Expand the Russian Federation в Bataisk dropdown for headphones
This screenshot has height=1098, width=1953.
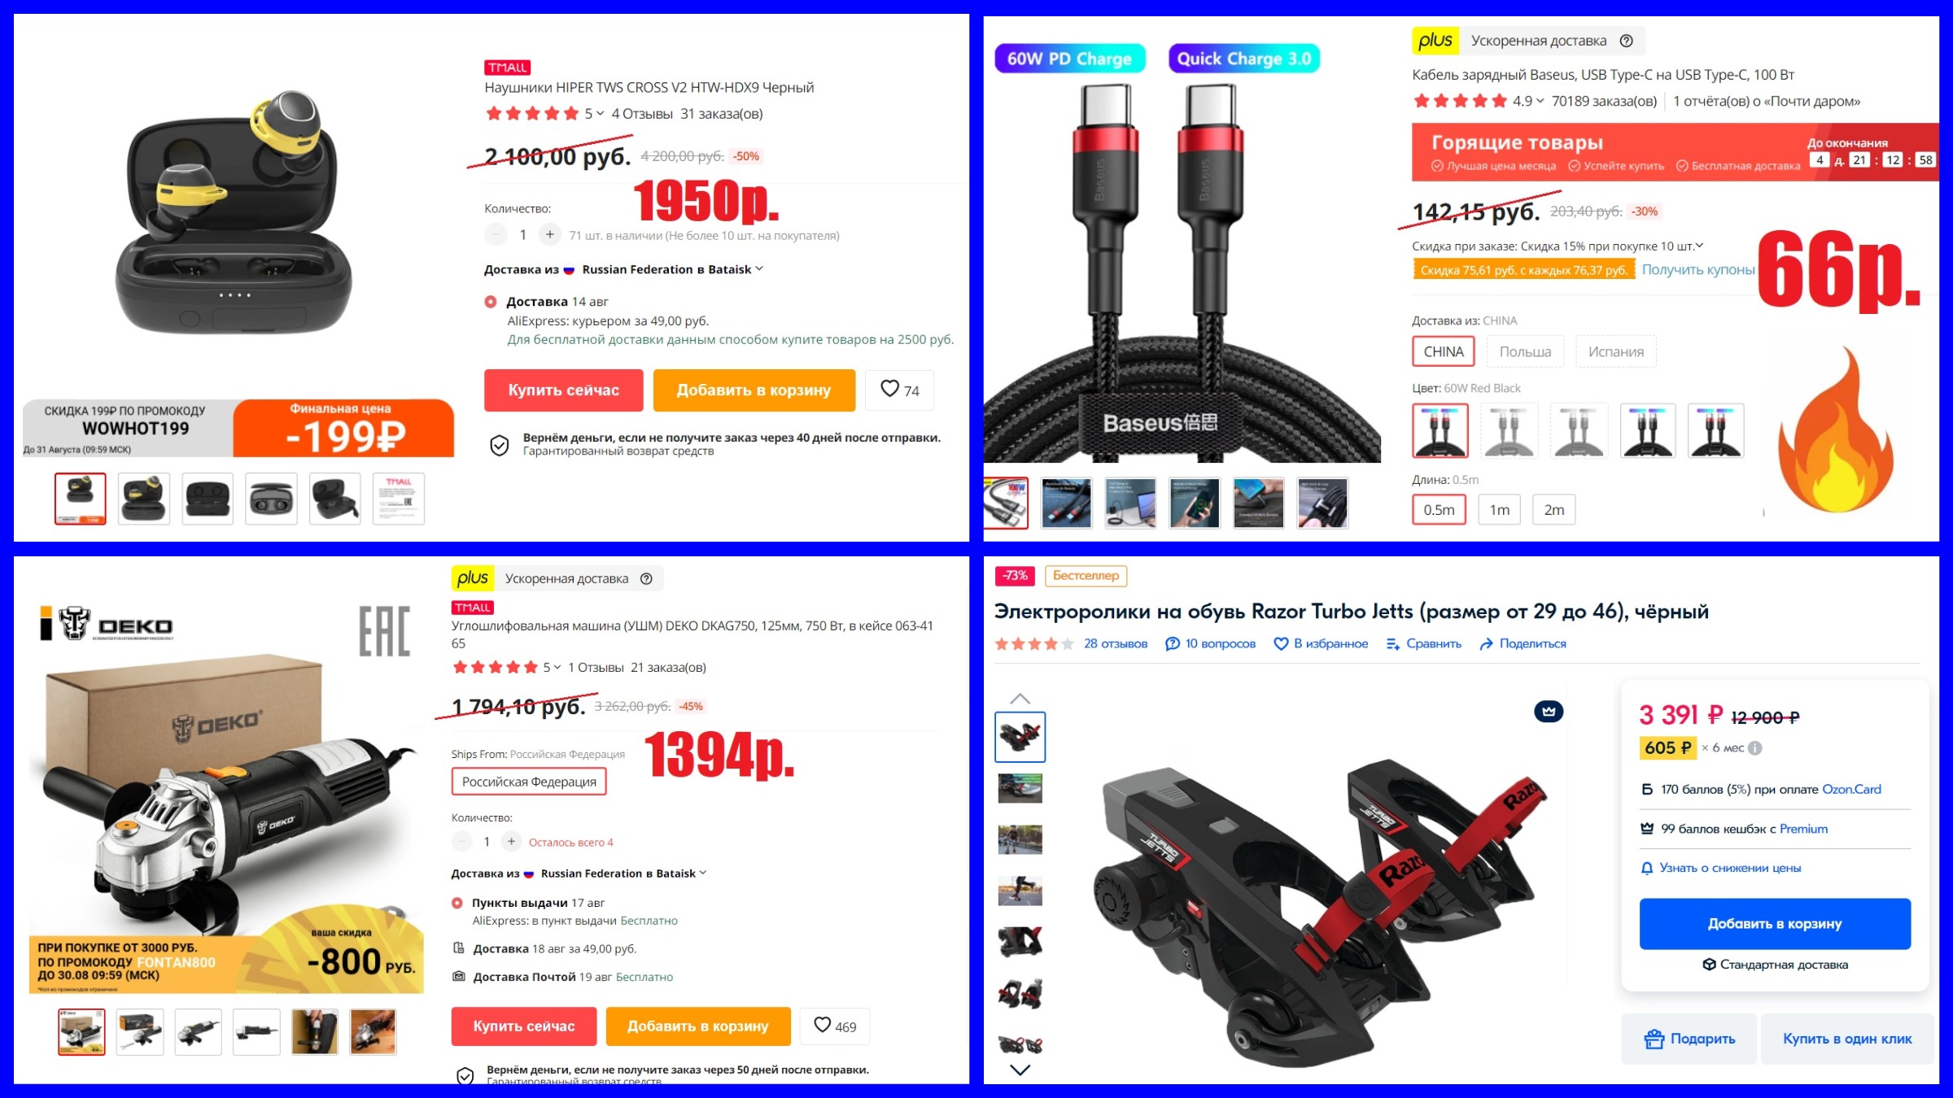pyautogui.click(x=759, y=269)
